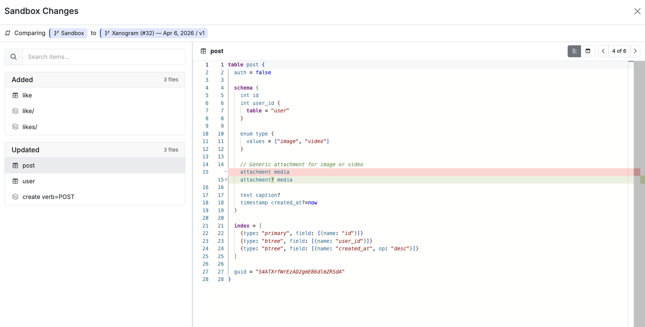
Task: Focus the Search items field
Action: 104,57
